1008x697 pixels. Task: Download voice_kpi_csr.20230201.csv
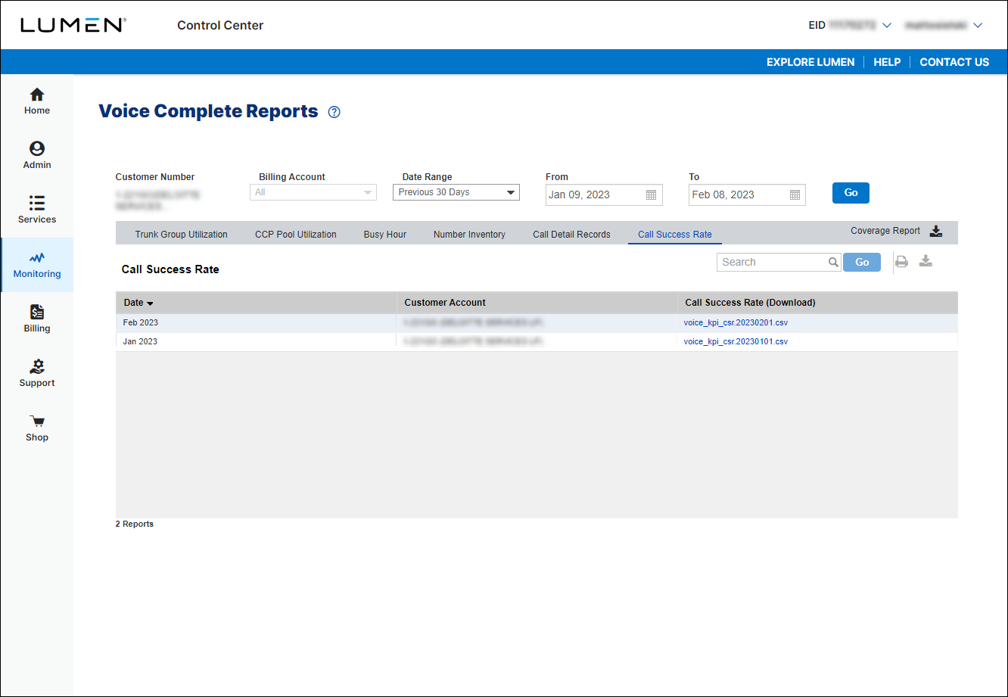pyautogui.click(x=736, y=322)
